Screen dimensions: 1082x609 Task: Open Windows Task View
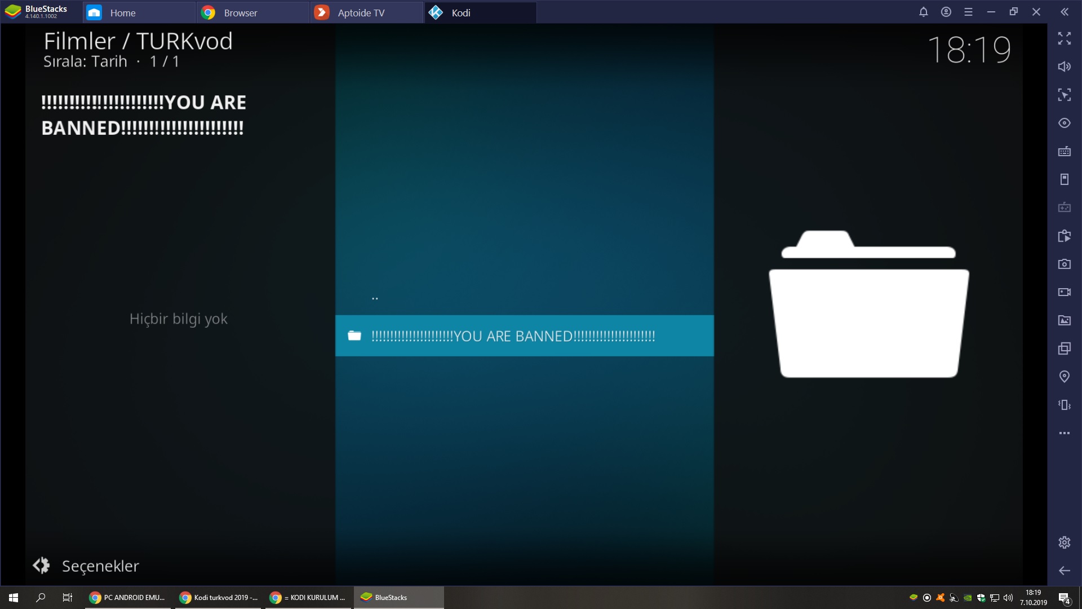(68, 598)
